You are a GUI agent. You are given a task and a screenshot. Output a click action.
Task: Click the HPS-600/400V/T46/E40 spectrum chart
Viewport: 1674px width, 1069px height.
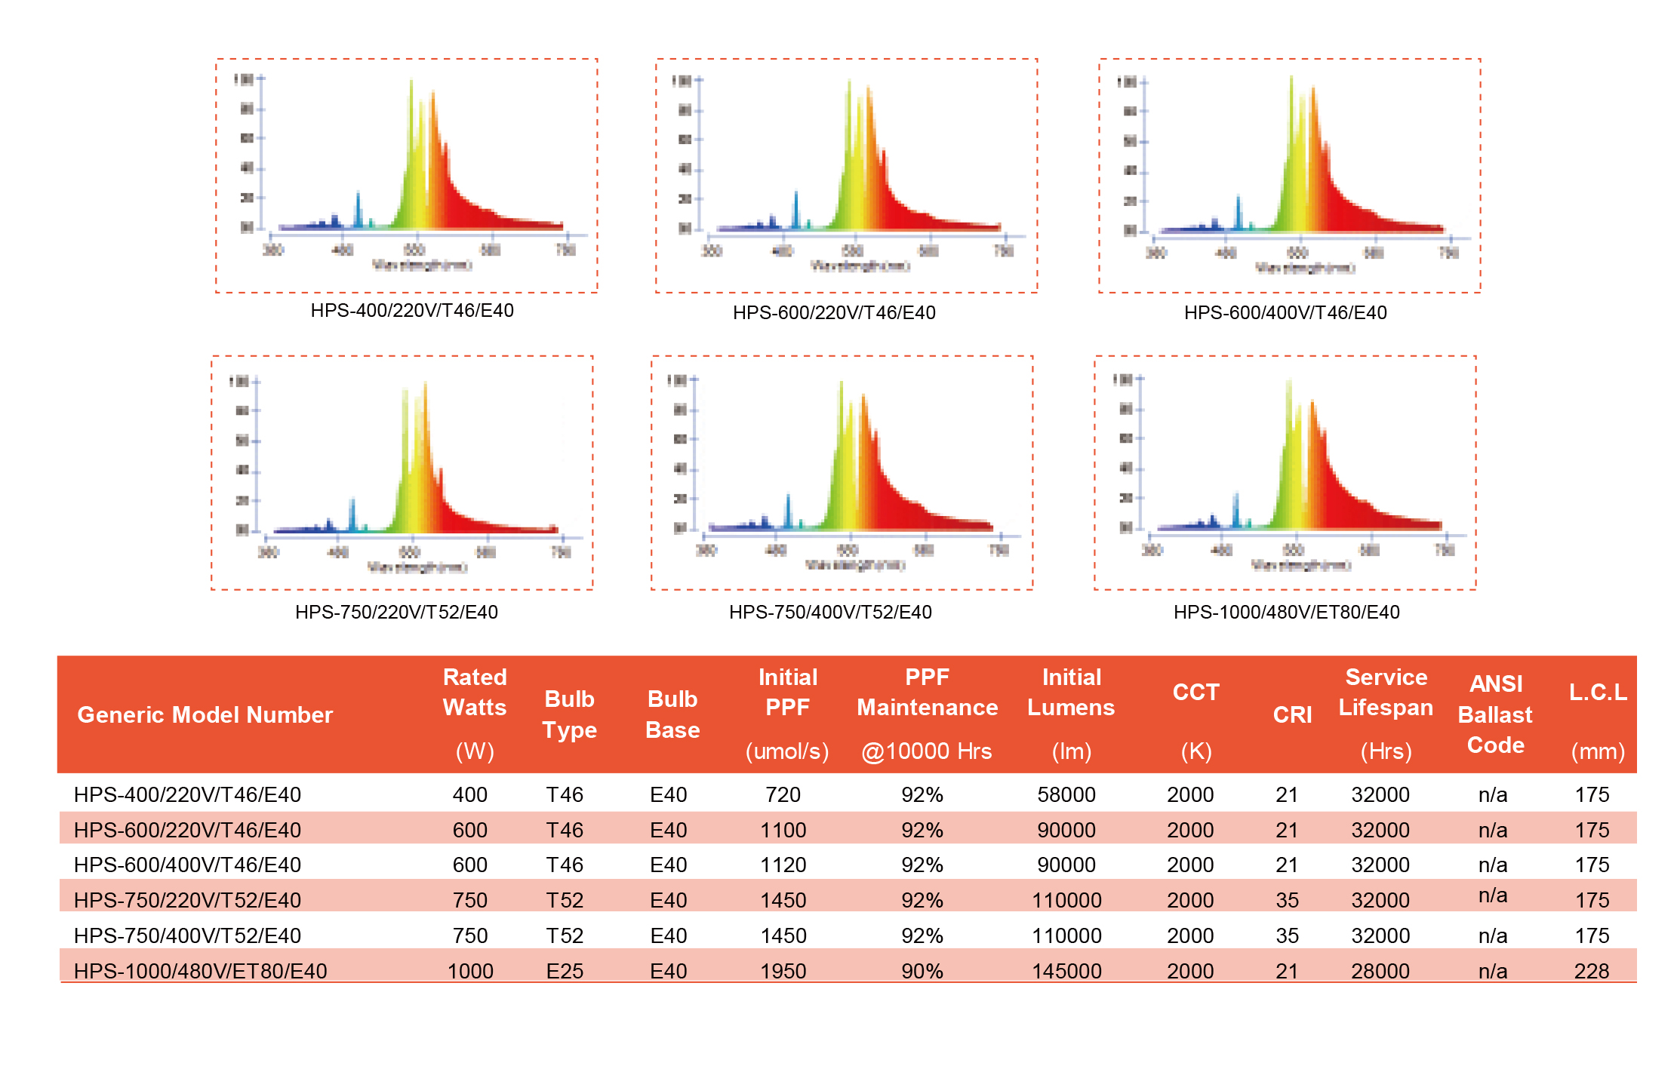coord(1289,175)
